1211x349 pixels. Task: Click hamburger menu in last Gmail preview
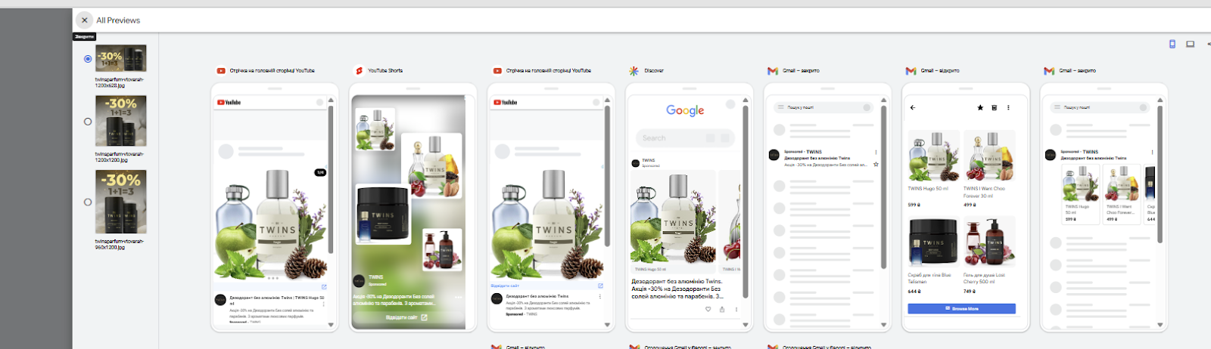coord(1057,108)
